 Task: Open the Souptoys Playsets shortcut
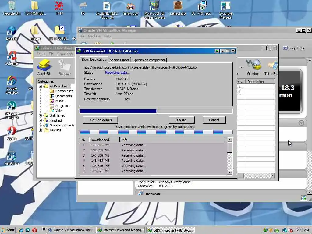[225, 10]
